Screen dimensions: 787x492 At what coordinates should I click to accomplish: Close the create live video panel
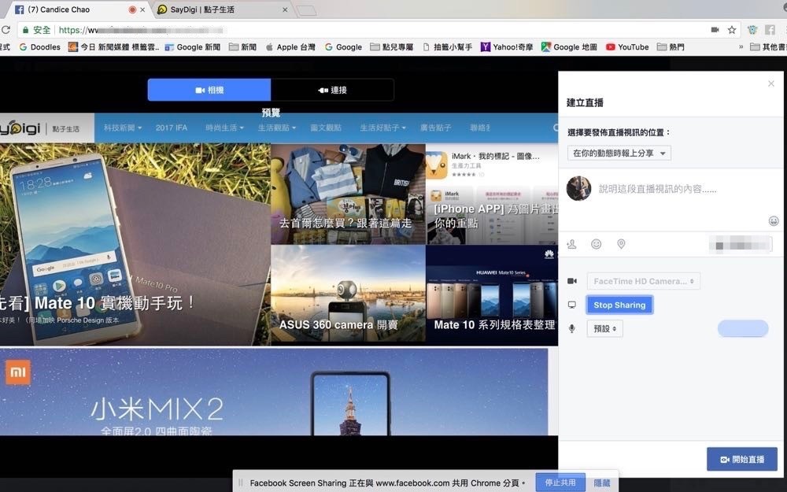771,83
